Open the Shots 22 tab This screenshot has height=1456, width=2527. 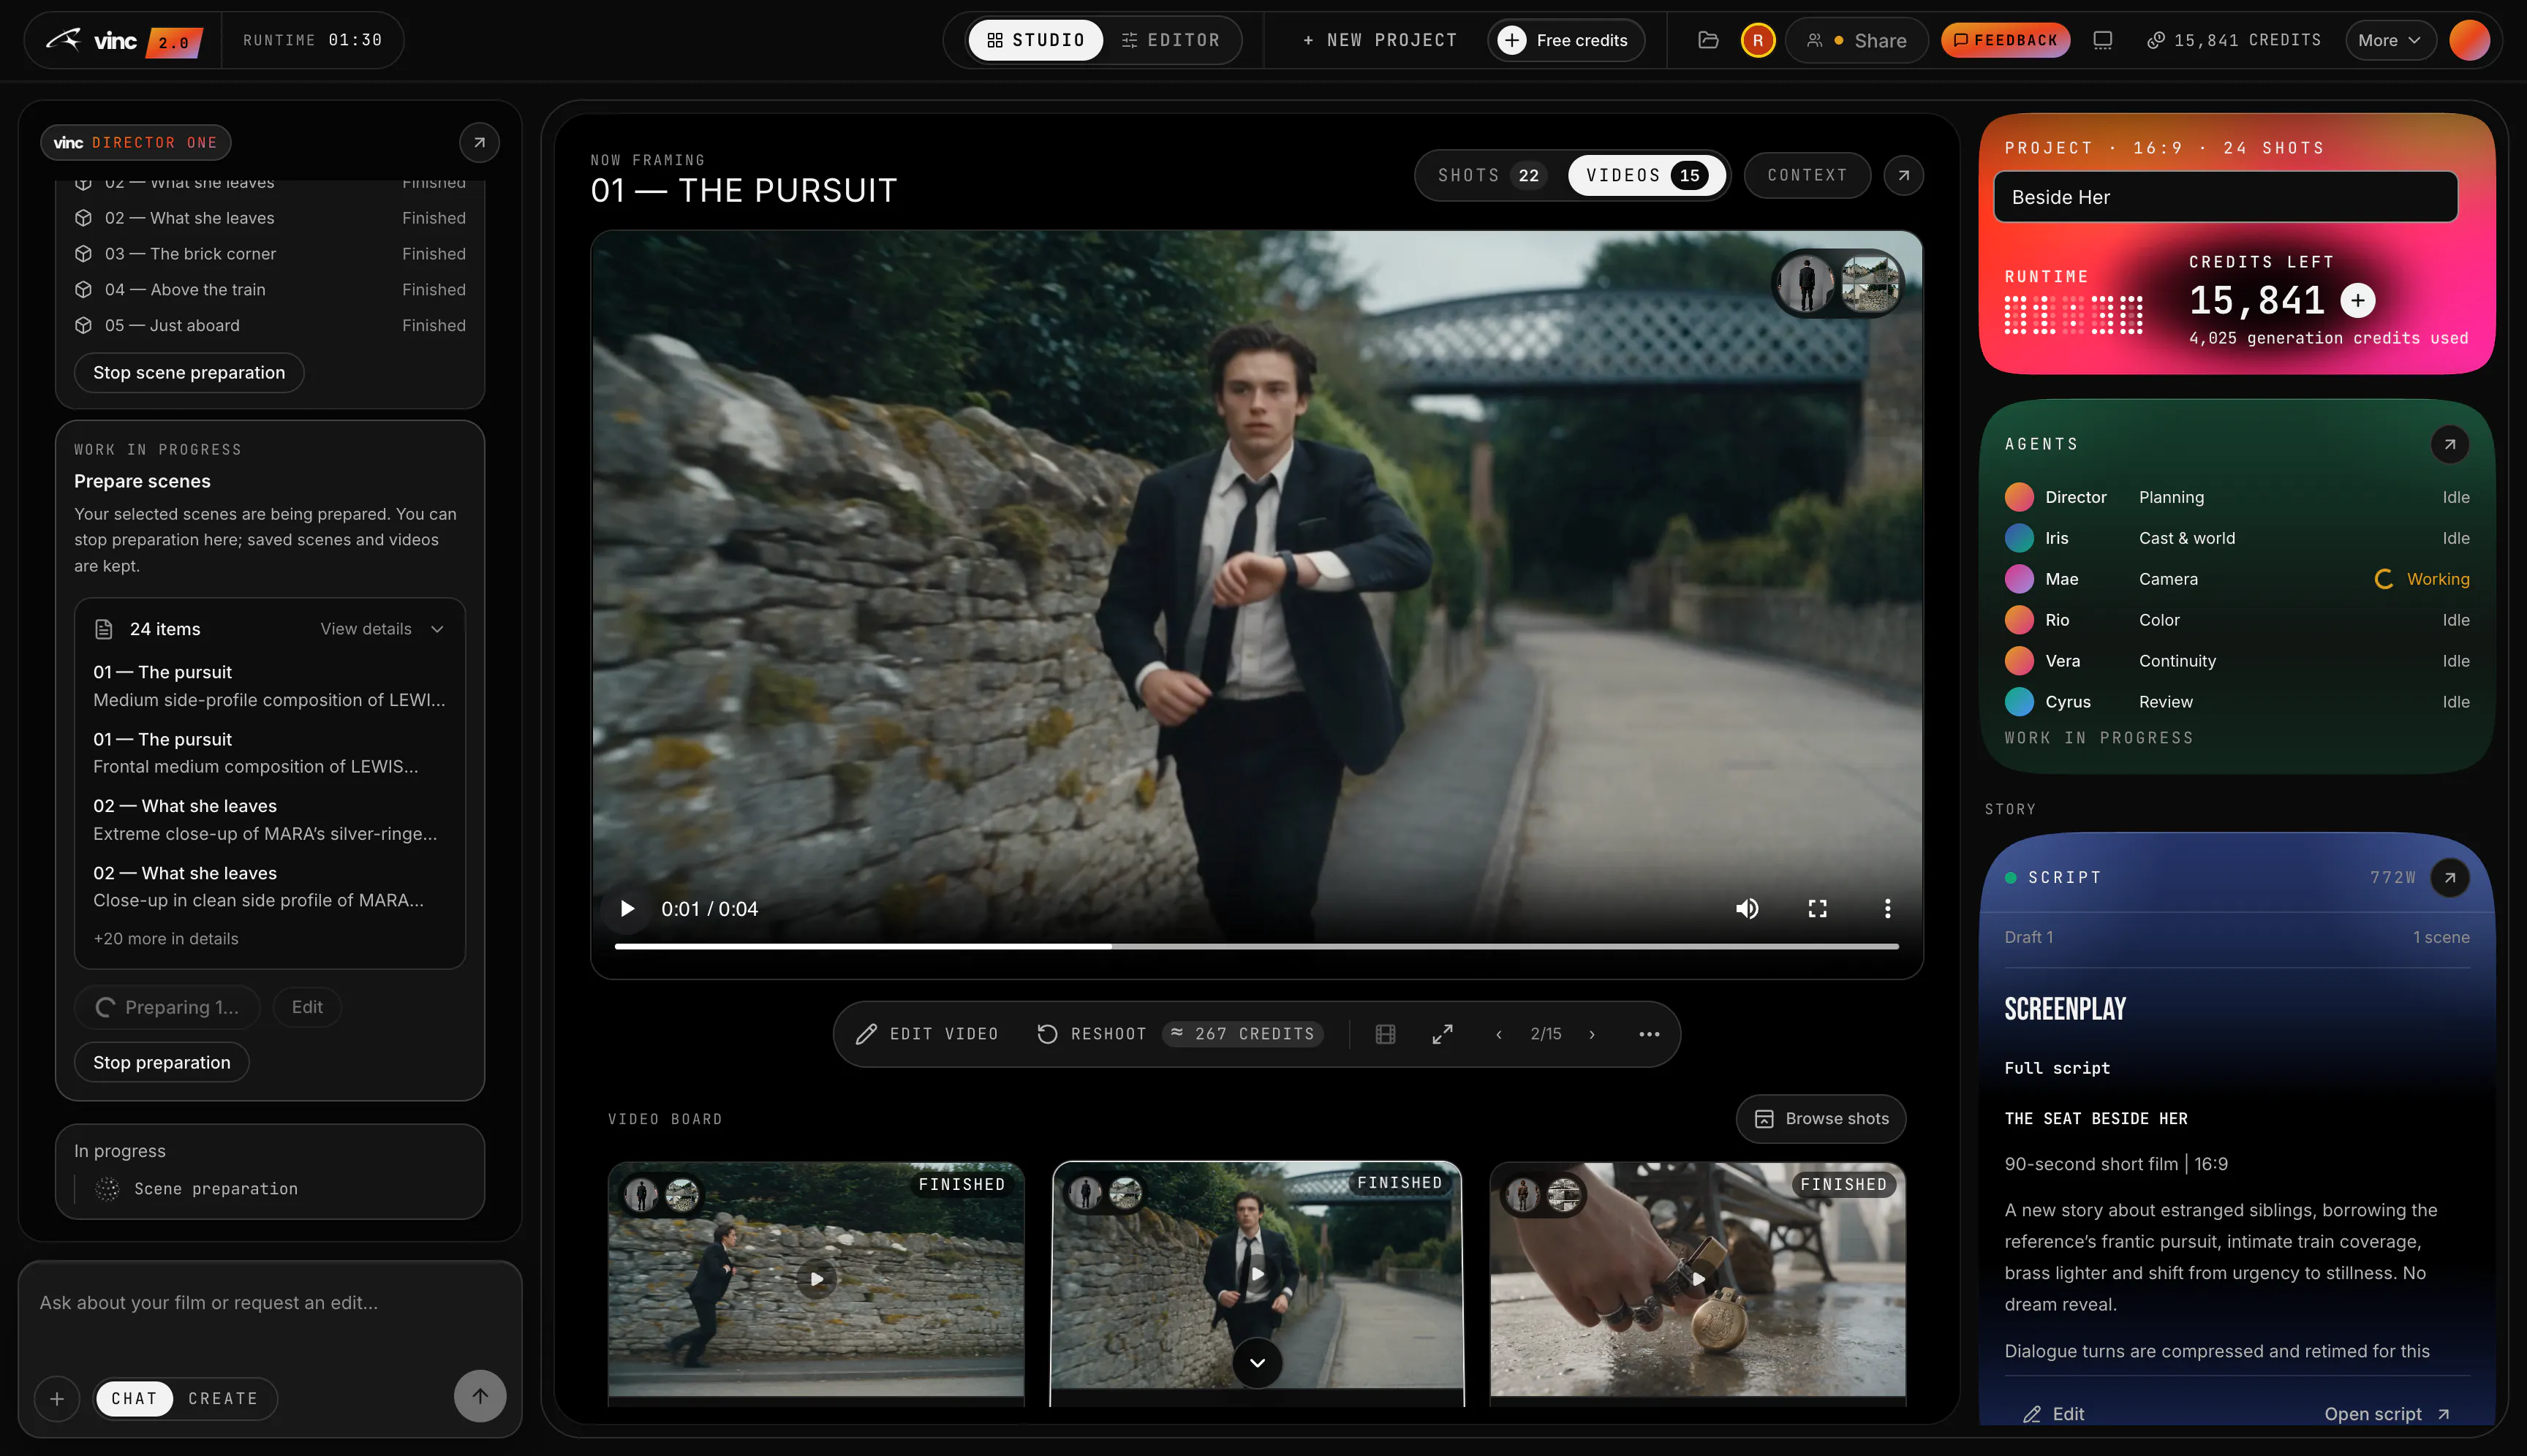[x=1491, y=175]
